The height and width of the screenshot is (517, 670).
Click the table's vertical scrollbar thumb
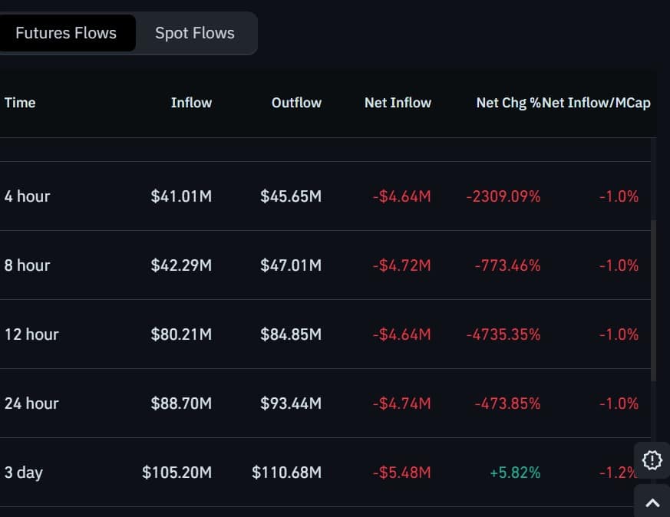click(x=653, y=301)
